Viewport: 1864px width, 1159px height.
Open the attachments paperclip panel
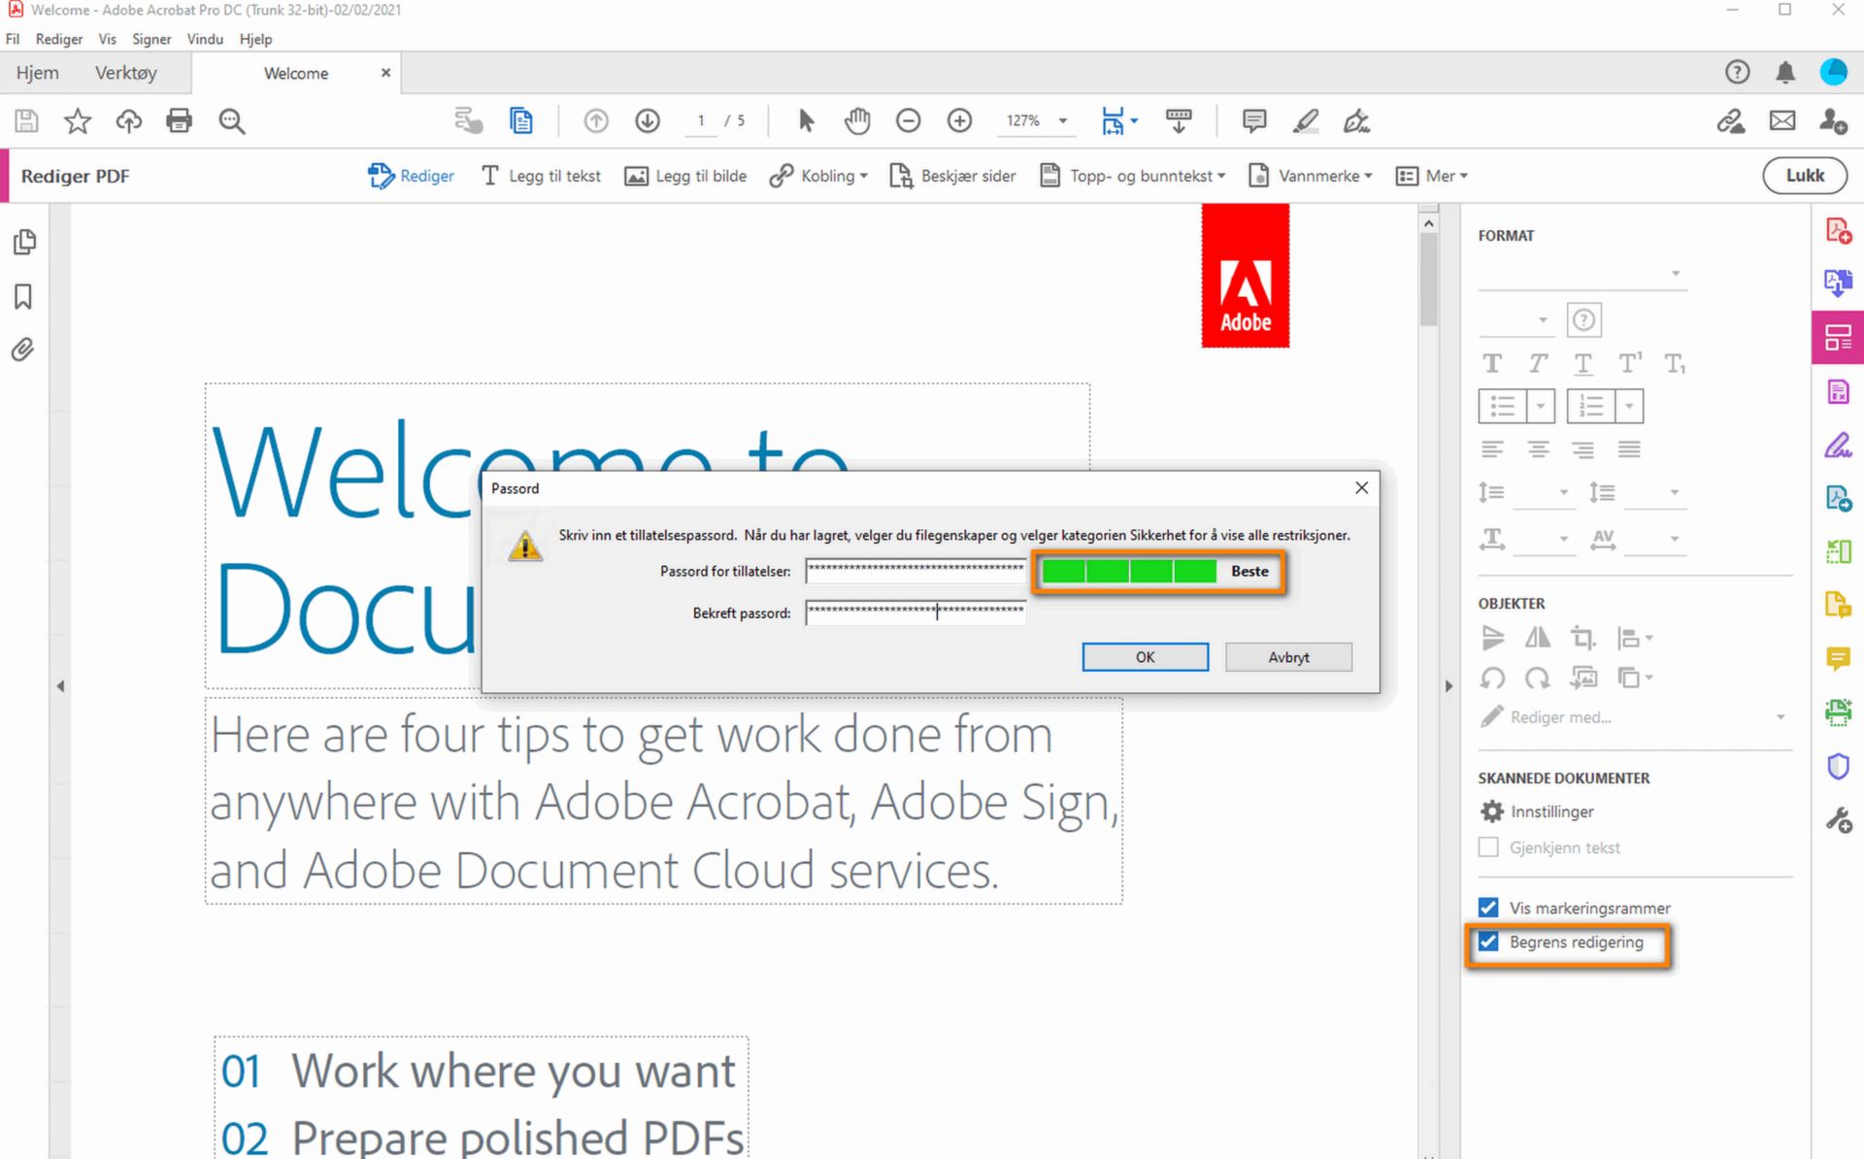23,349
